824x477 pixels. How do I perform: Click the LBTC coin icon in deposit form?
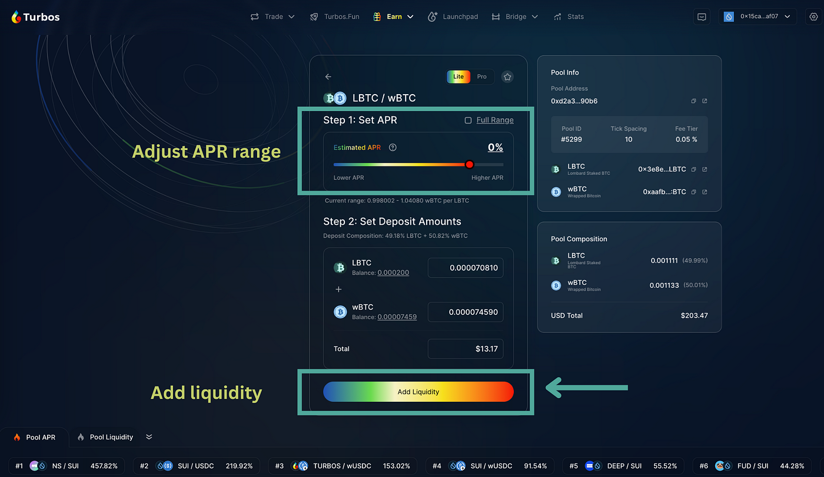tap(340, 268)
